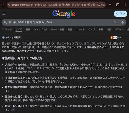This screenshot has width=129, height=113.
Task: Open the ショッピング tab
Action: 41,29
